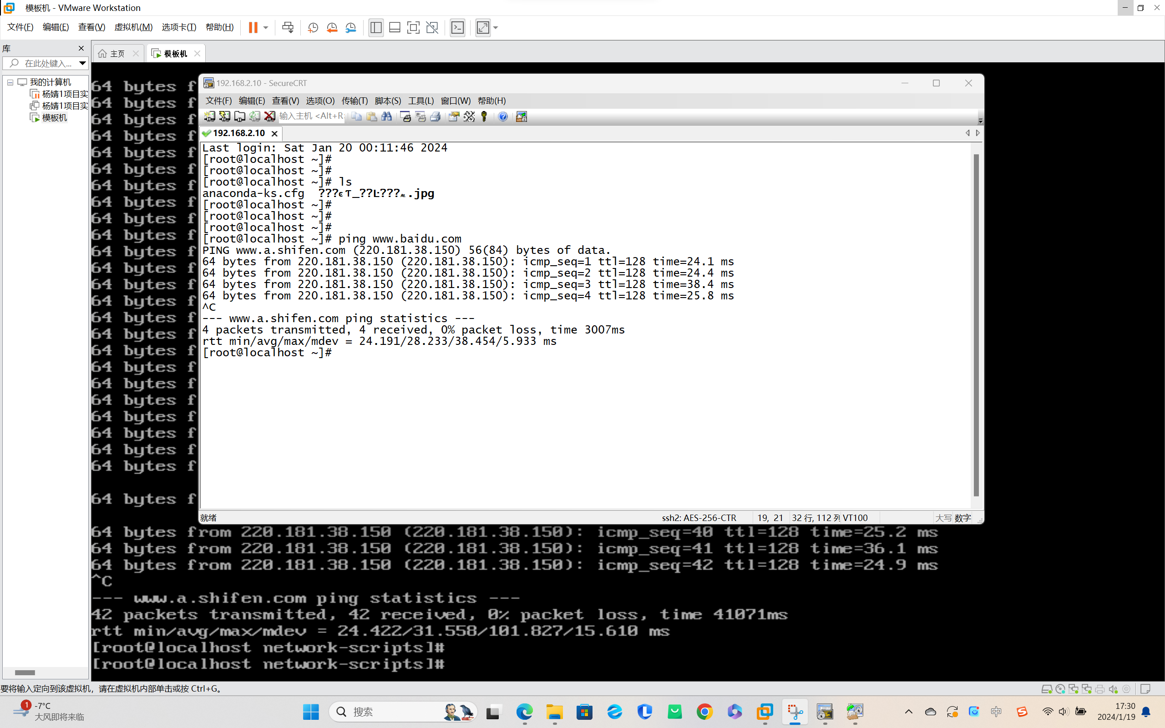This screenshot has width=1165, height=728.
Task: Close the 192.168.2.10 session tab
Action: 274,133
